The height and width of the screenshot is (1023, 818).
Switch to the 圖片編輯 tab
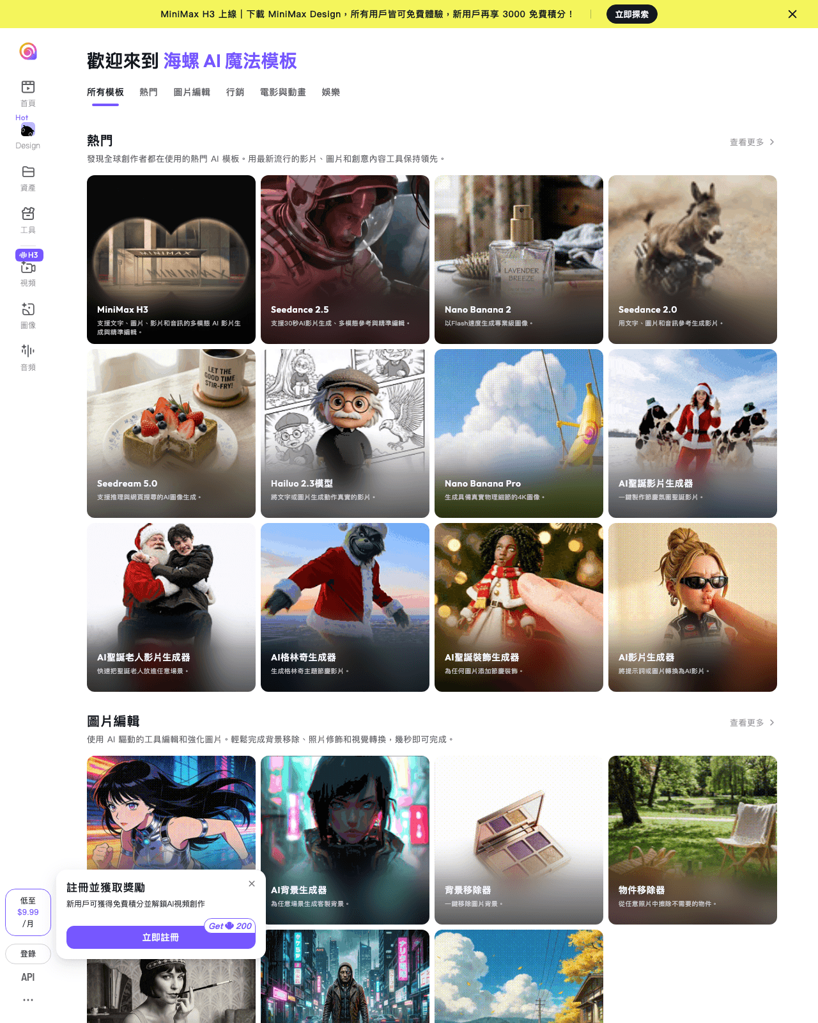tap(192, 92)
